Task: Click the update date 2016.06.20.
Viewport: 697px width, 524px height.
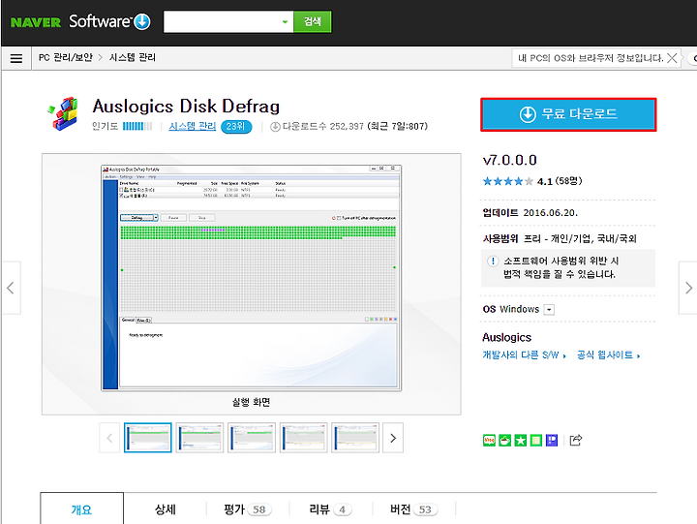Action: point(550,213)
